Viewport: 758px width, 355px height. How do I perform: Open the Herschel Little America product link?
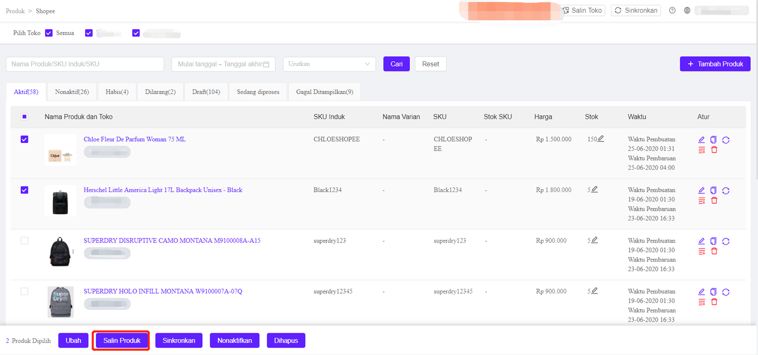click(163, 190)
